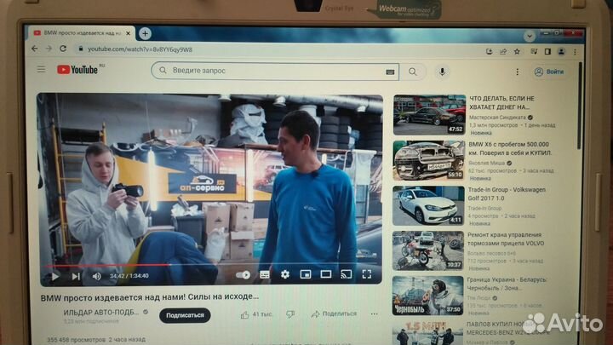The width and height of the screenshot is (613, 345).
Task: Open the ИЛЬДАР АВТО-ПОДБ channel link
Action: (x=100, y=313)
